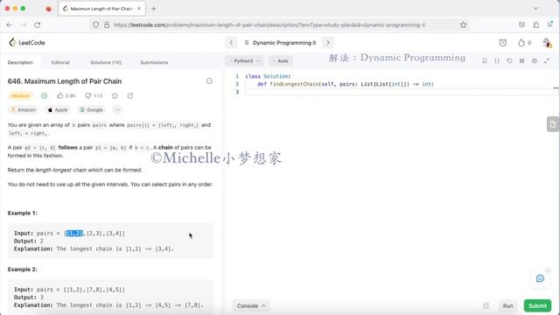Open the Python3 language dropdown
560x315 pixels.
pyautogui.click(x=245, y=61)
